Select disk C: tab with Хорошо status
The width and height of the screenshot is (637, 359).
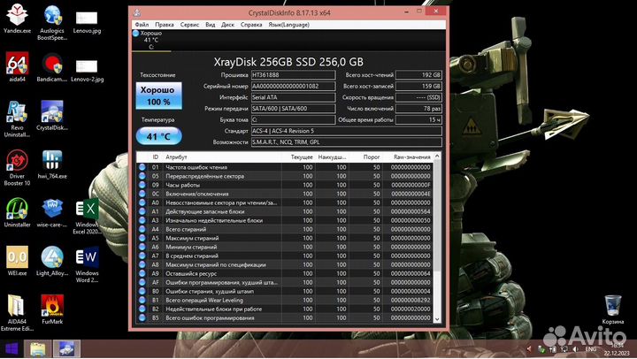pyautogui.click(x=150, y=40)
